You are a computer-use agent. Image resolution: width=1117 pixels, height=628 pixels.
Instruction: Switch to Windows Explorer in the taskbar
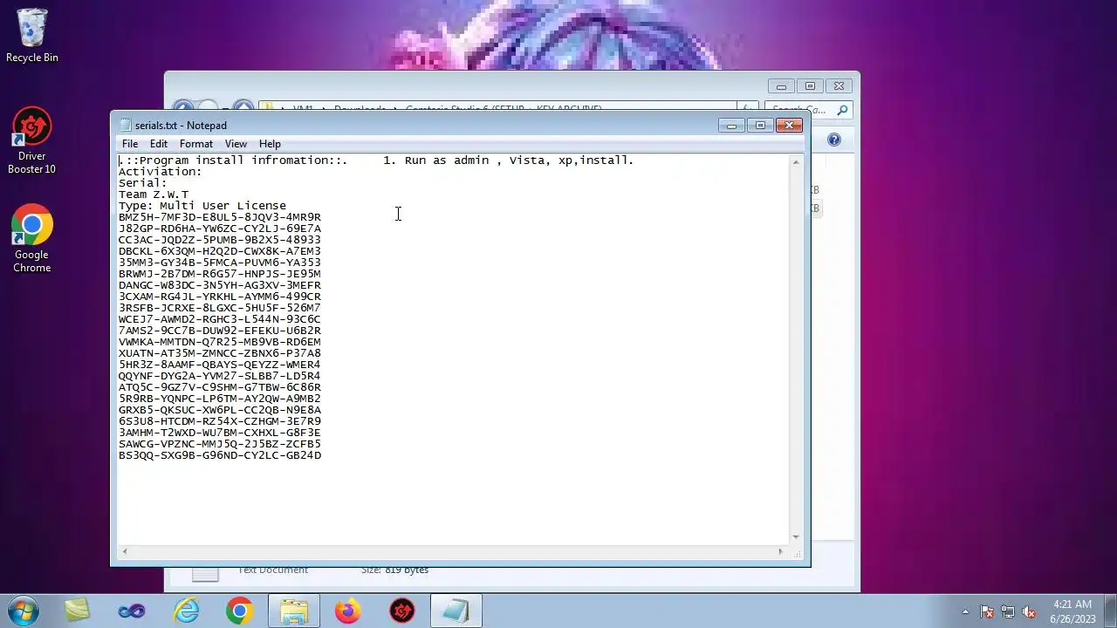click(x=294, y=611)
